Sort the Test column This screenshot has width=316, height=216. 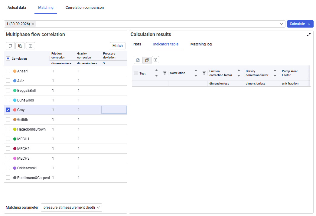[156, 73]
